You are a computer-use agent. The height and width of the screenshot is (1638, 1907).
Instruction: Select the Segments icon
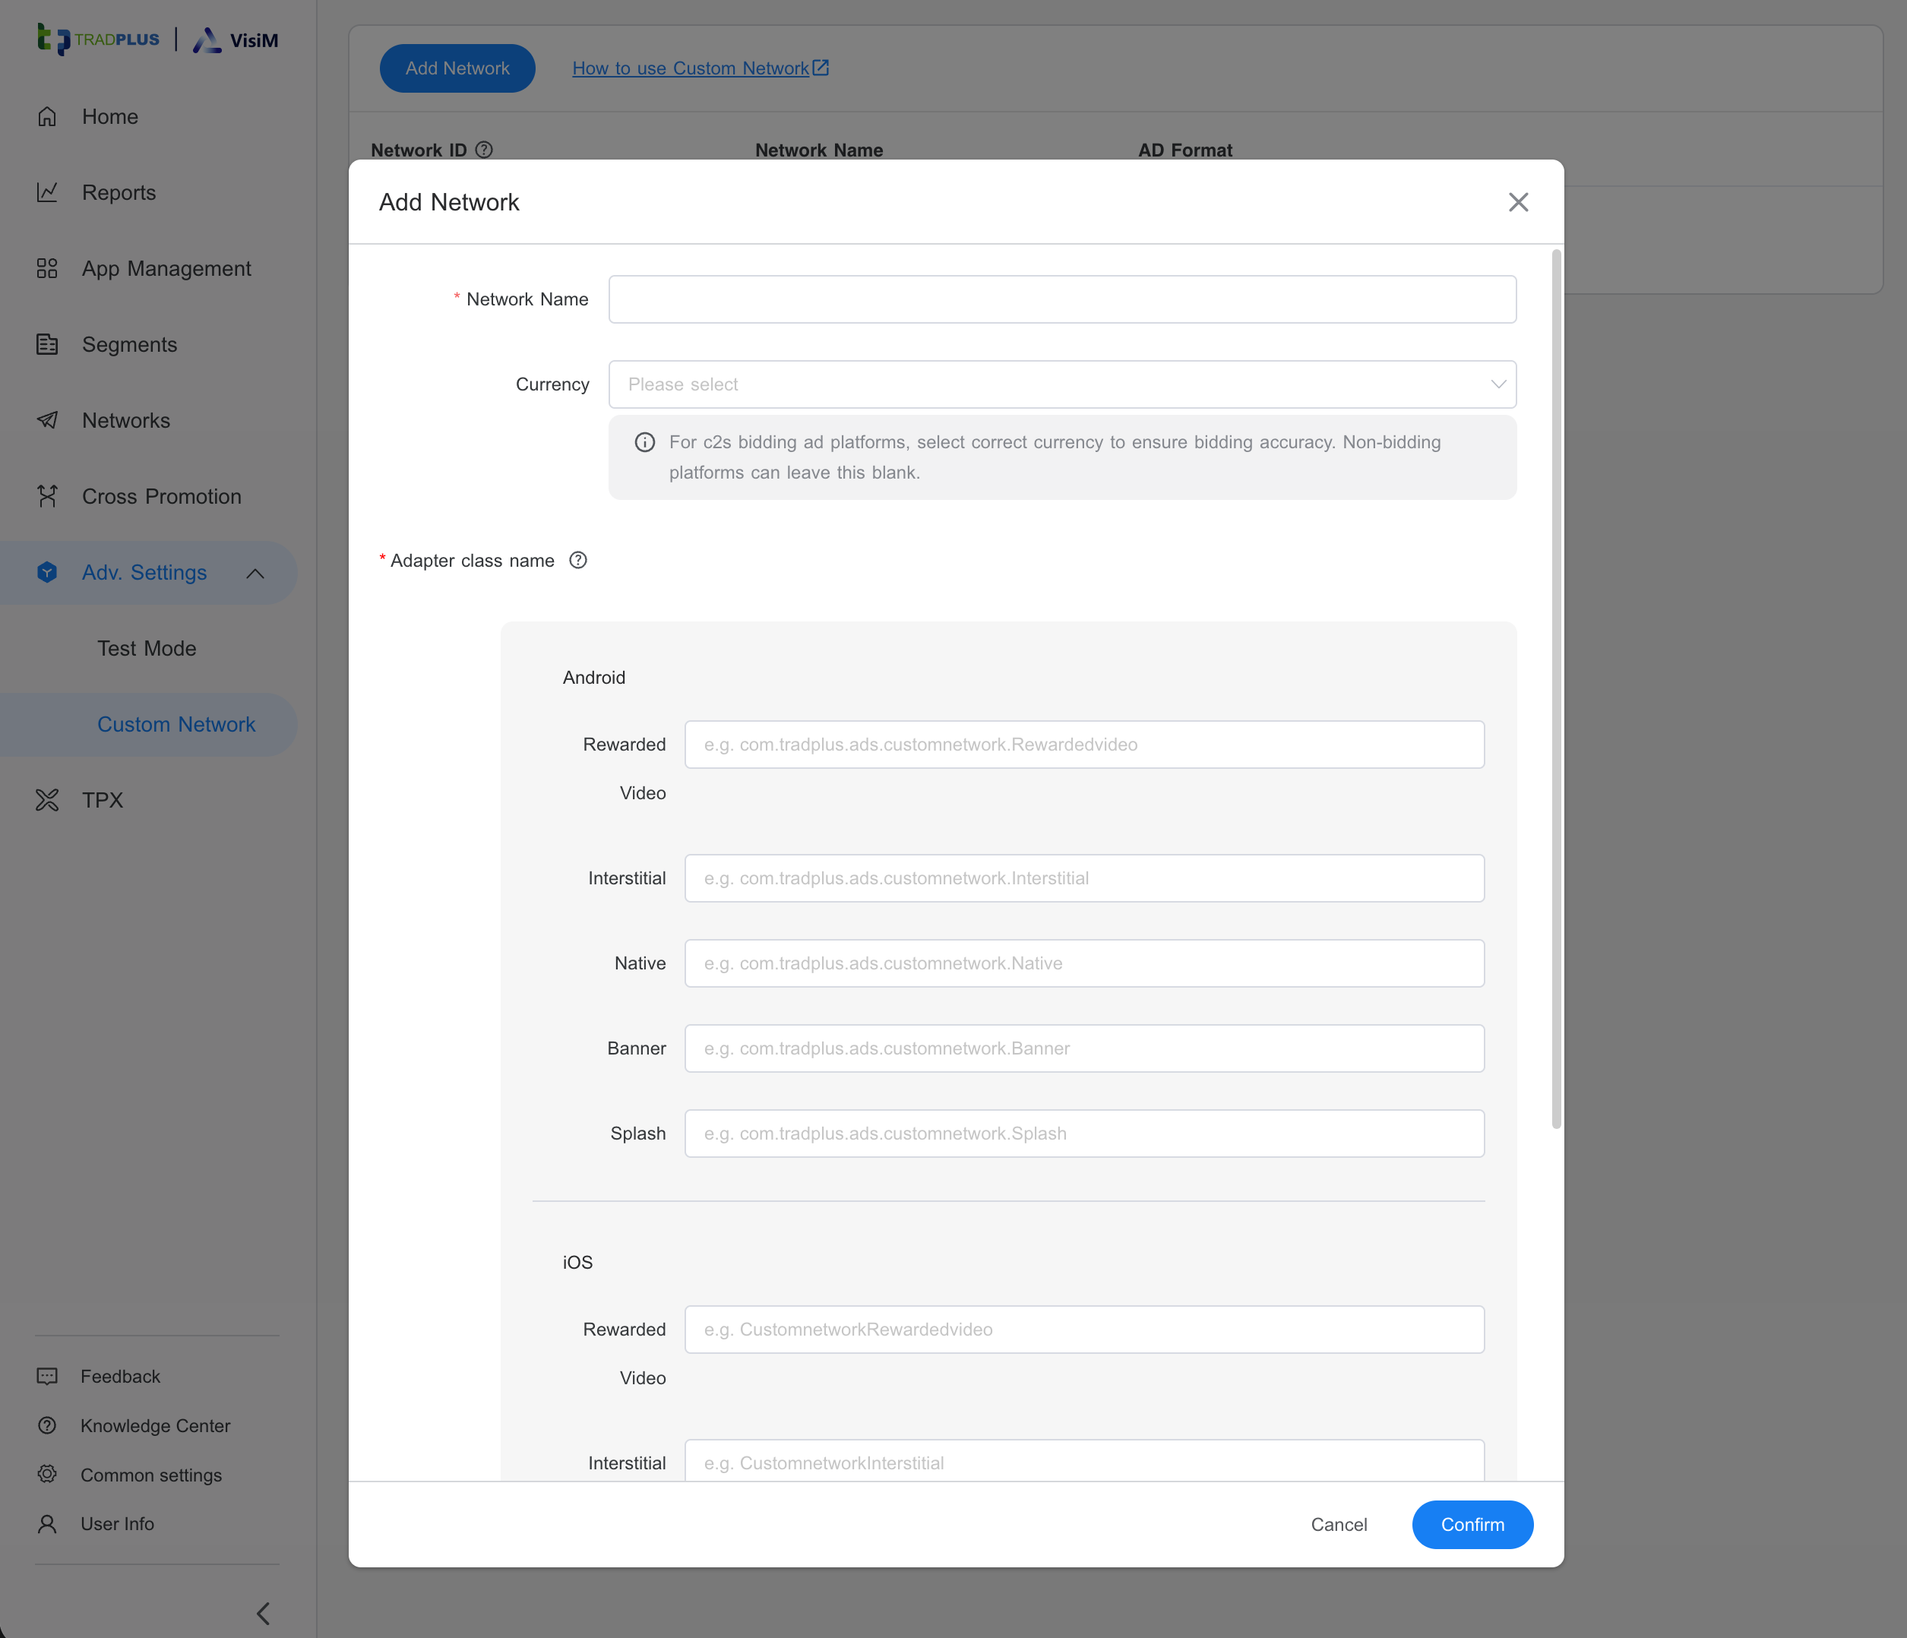(48, 344)
